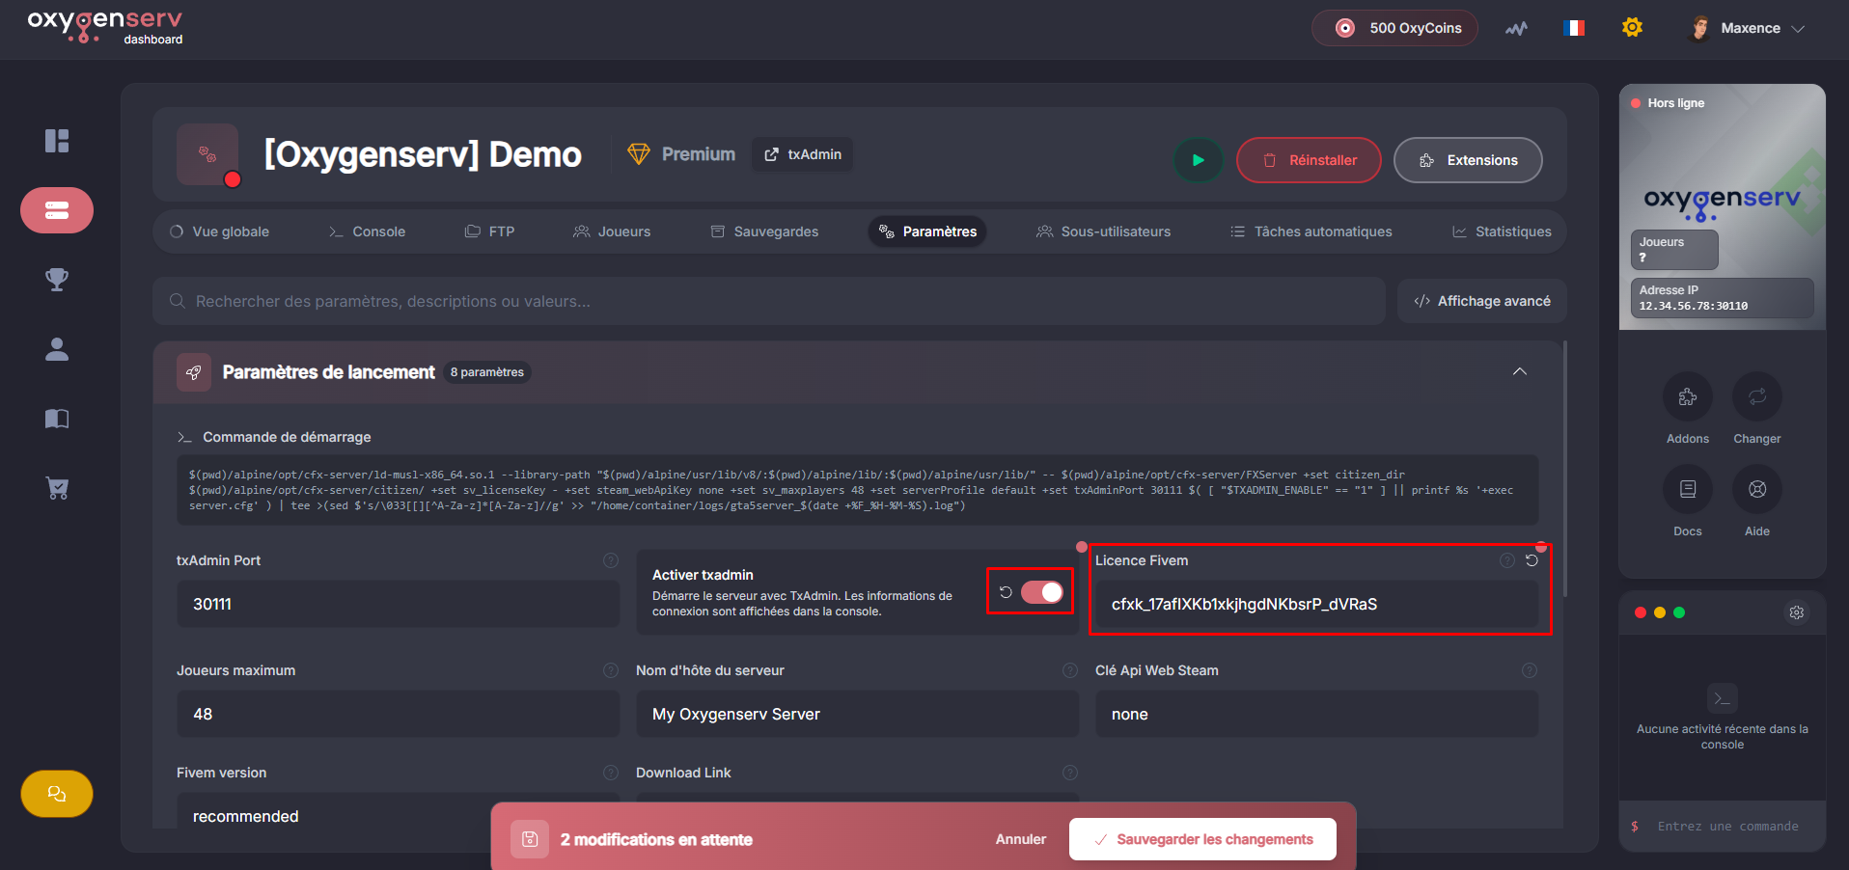This screenshot has width=1849, height=870.
Task: Open the yellow chat support bubble
Action: (57, 794)
